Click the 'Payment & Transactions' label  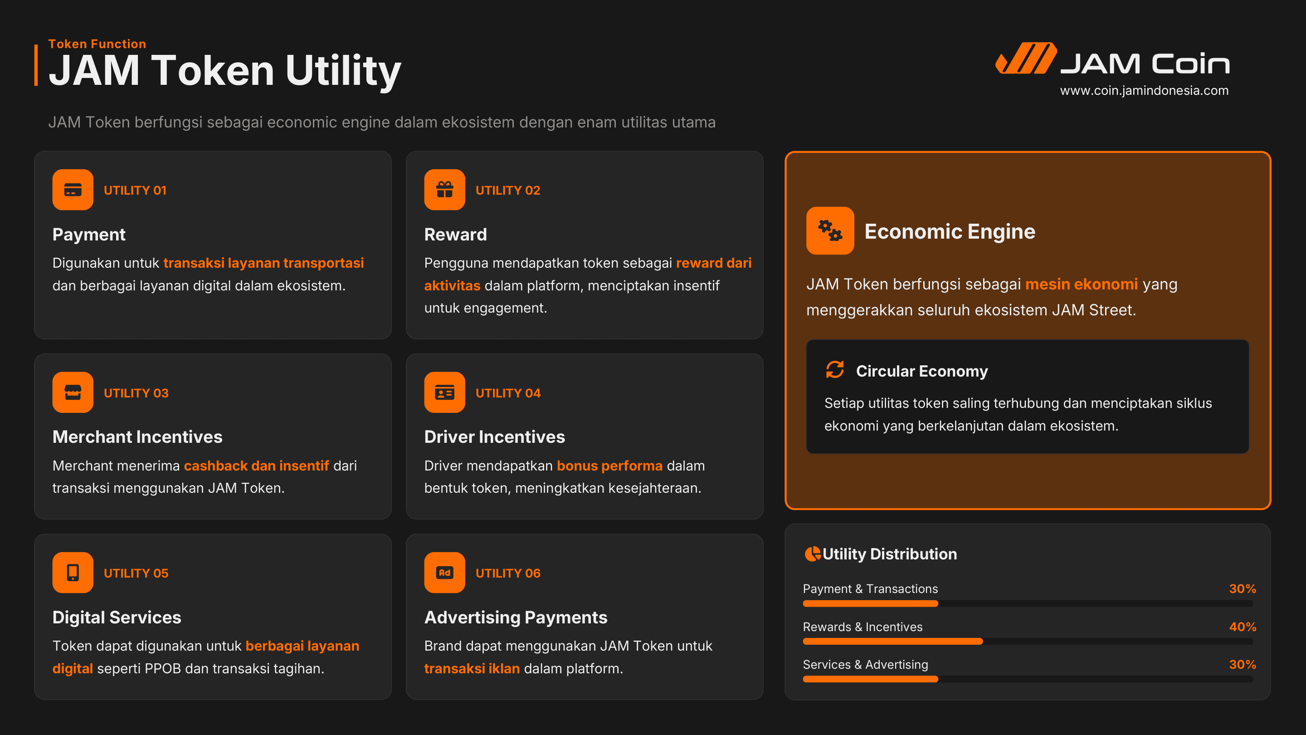point(871,589)
